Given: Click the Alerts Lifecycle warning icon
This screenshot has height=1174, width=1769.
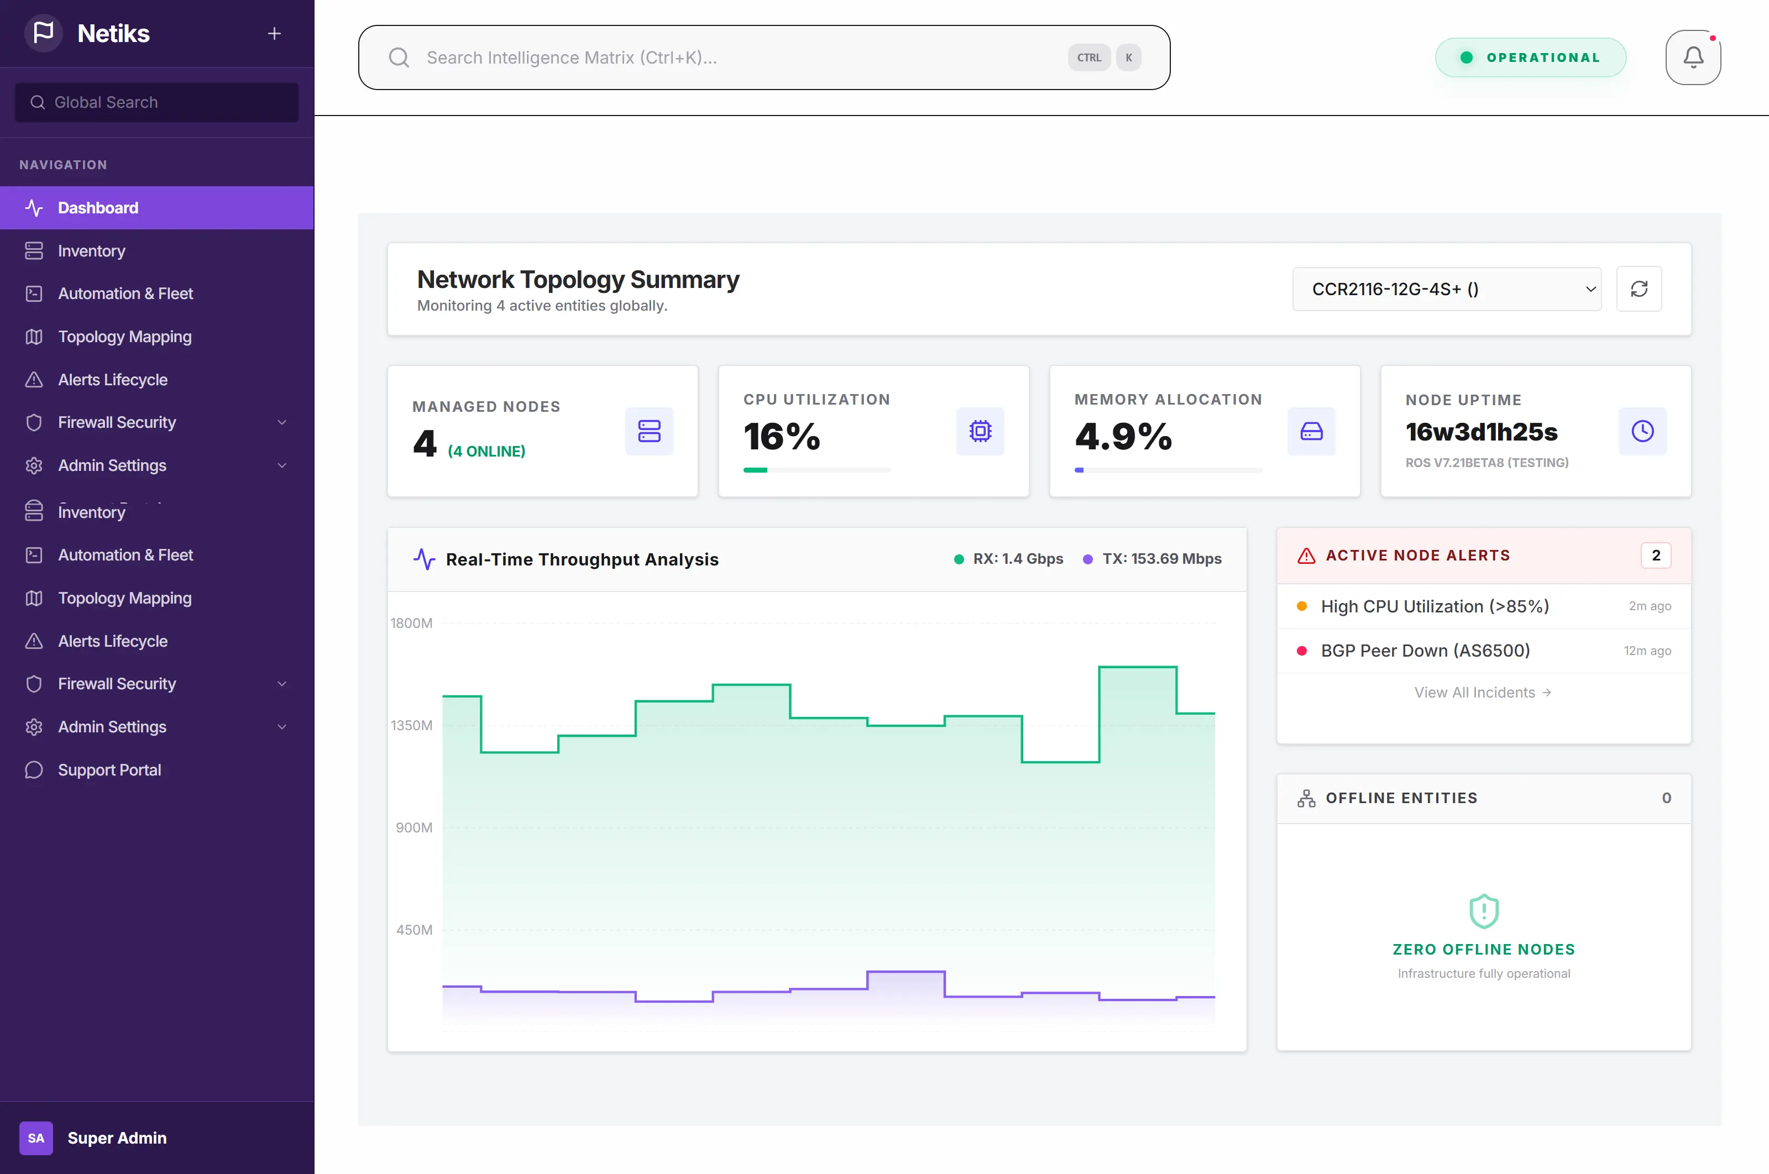Looking at the screenshot, I should click(x=34, y=380).
